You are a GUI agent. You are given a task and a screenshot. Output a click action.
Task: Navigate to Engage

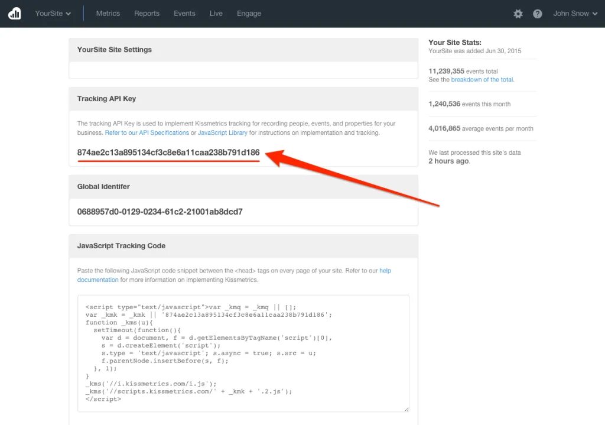249,14
